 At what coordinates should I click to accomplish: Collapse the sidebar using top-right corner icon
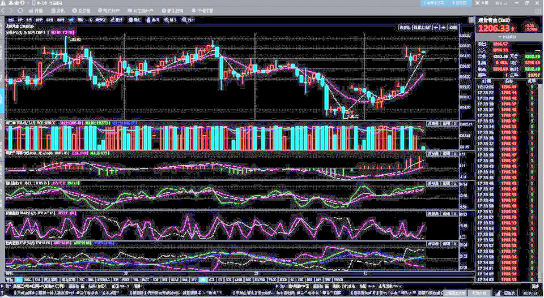coord(538,11)
